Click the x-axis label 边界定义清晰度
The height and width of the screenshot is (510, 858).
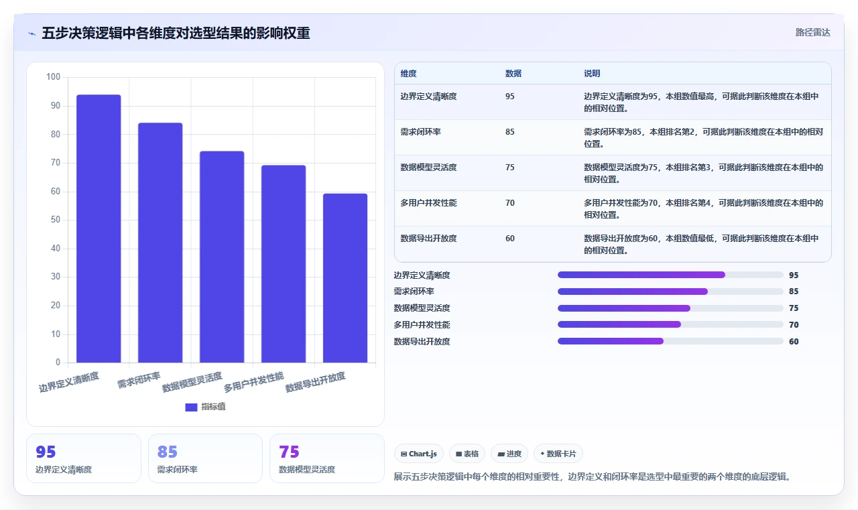pos(69,382)
